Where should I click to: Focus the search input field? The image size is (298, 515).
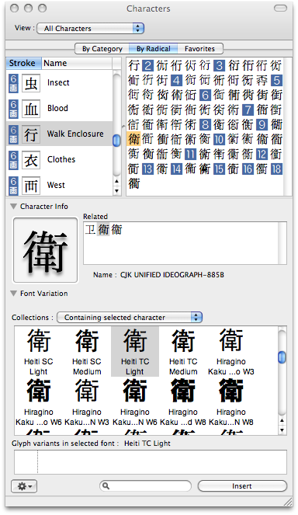tap(145, 485)
